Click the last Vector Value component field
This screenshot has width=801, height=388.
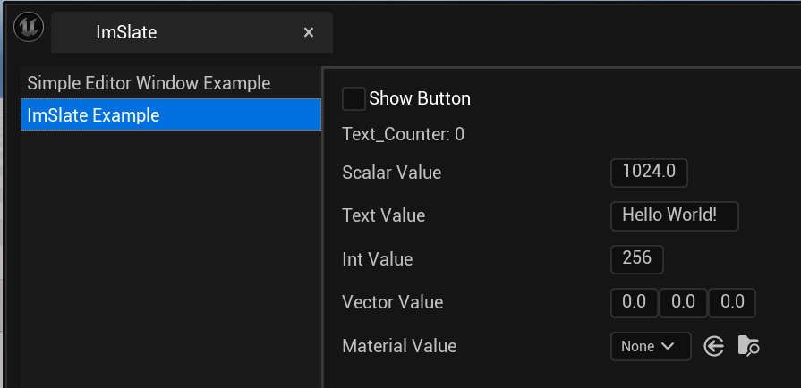(732, 303)
